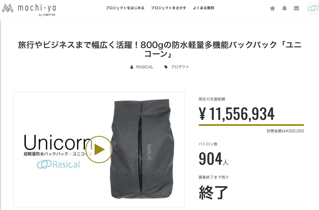Open プロジェクトをはじめる menu item
Screen dimensions: 319x210
pos(125,8)
